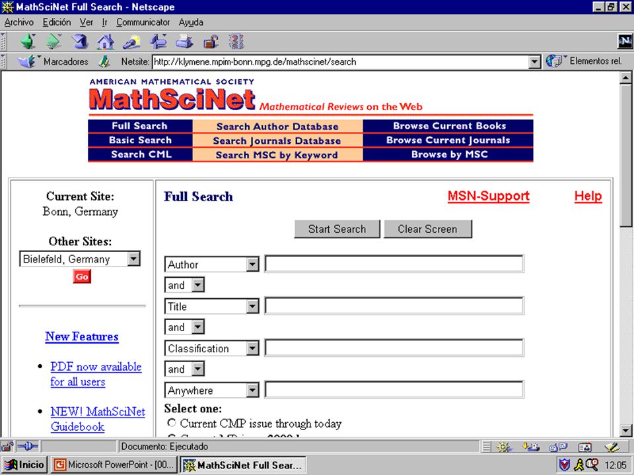
Task: Go to Search Journals Database
Action: pos(277,141)
